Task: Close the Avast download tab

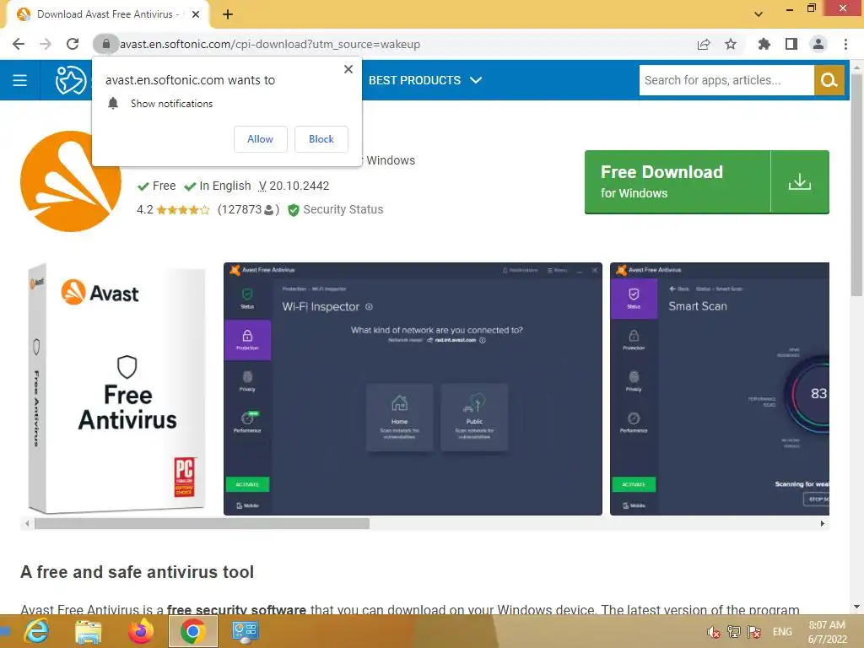Action: coord(196,14)
